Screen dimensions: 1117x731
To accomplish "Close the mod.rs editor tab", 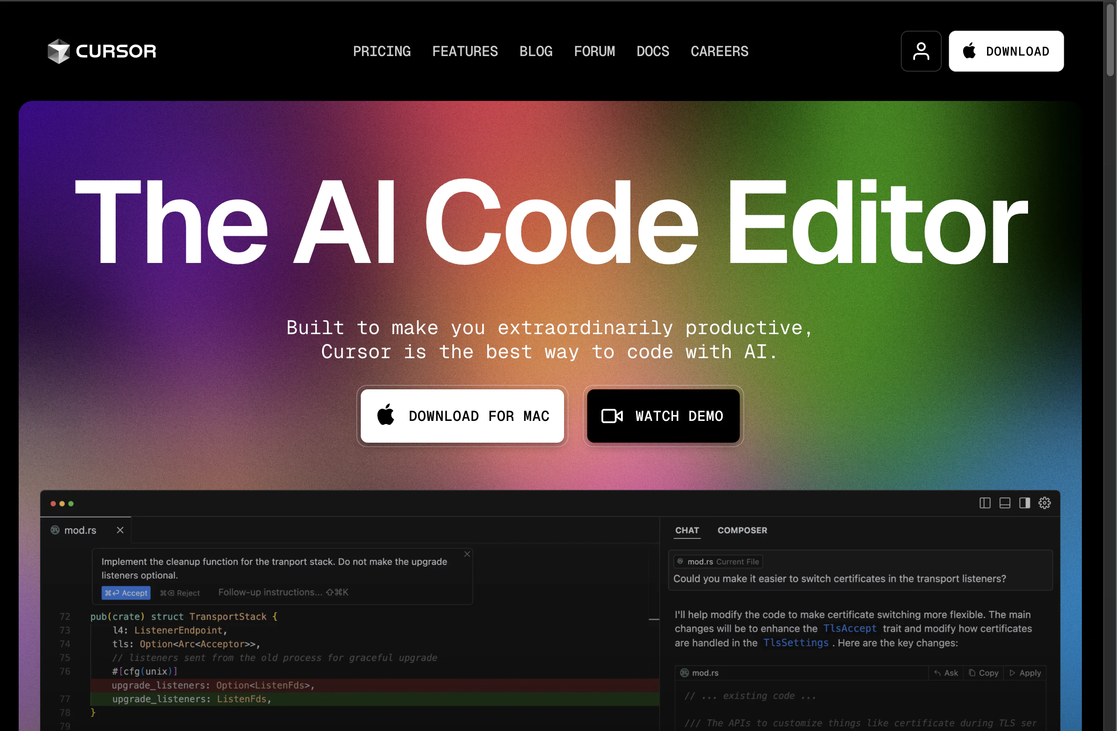I will click(x=120, y=530).
